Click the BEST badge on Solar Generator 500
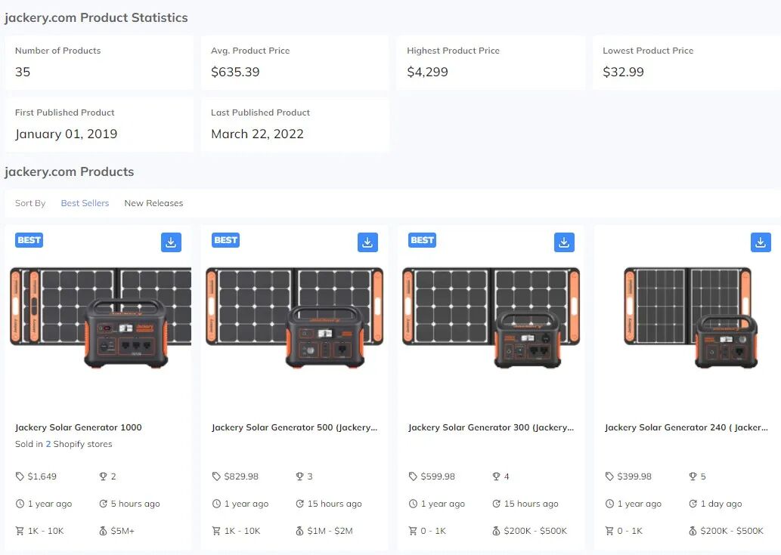The height and width of the screenshot is (555, 781). point(225,240)
